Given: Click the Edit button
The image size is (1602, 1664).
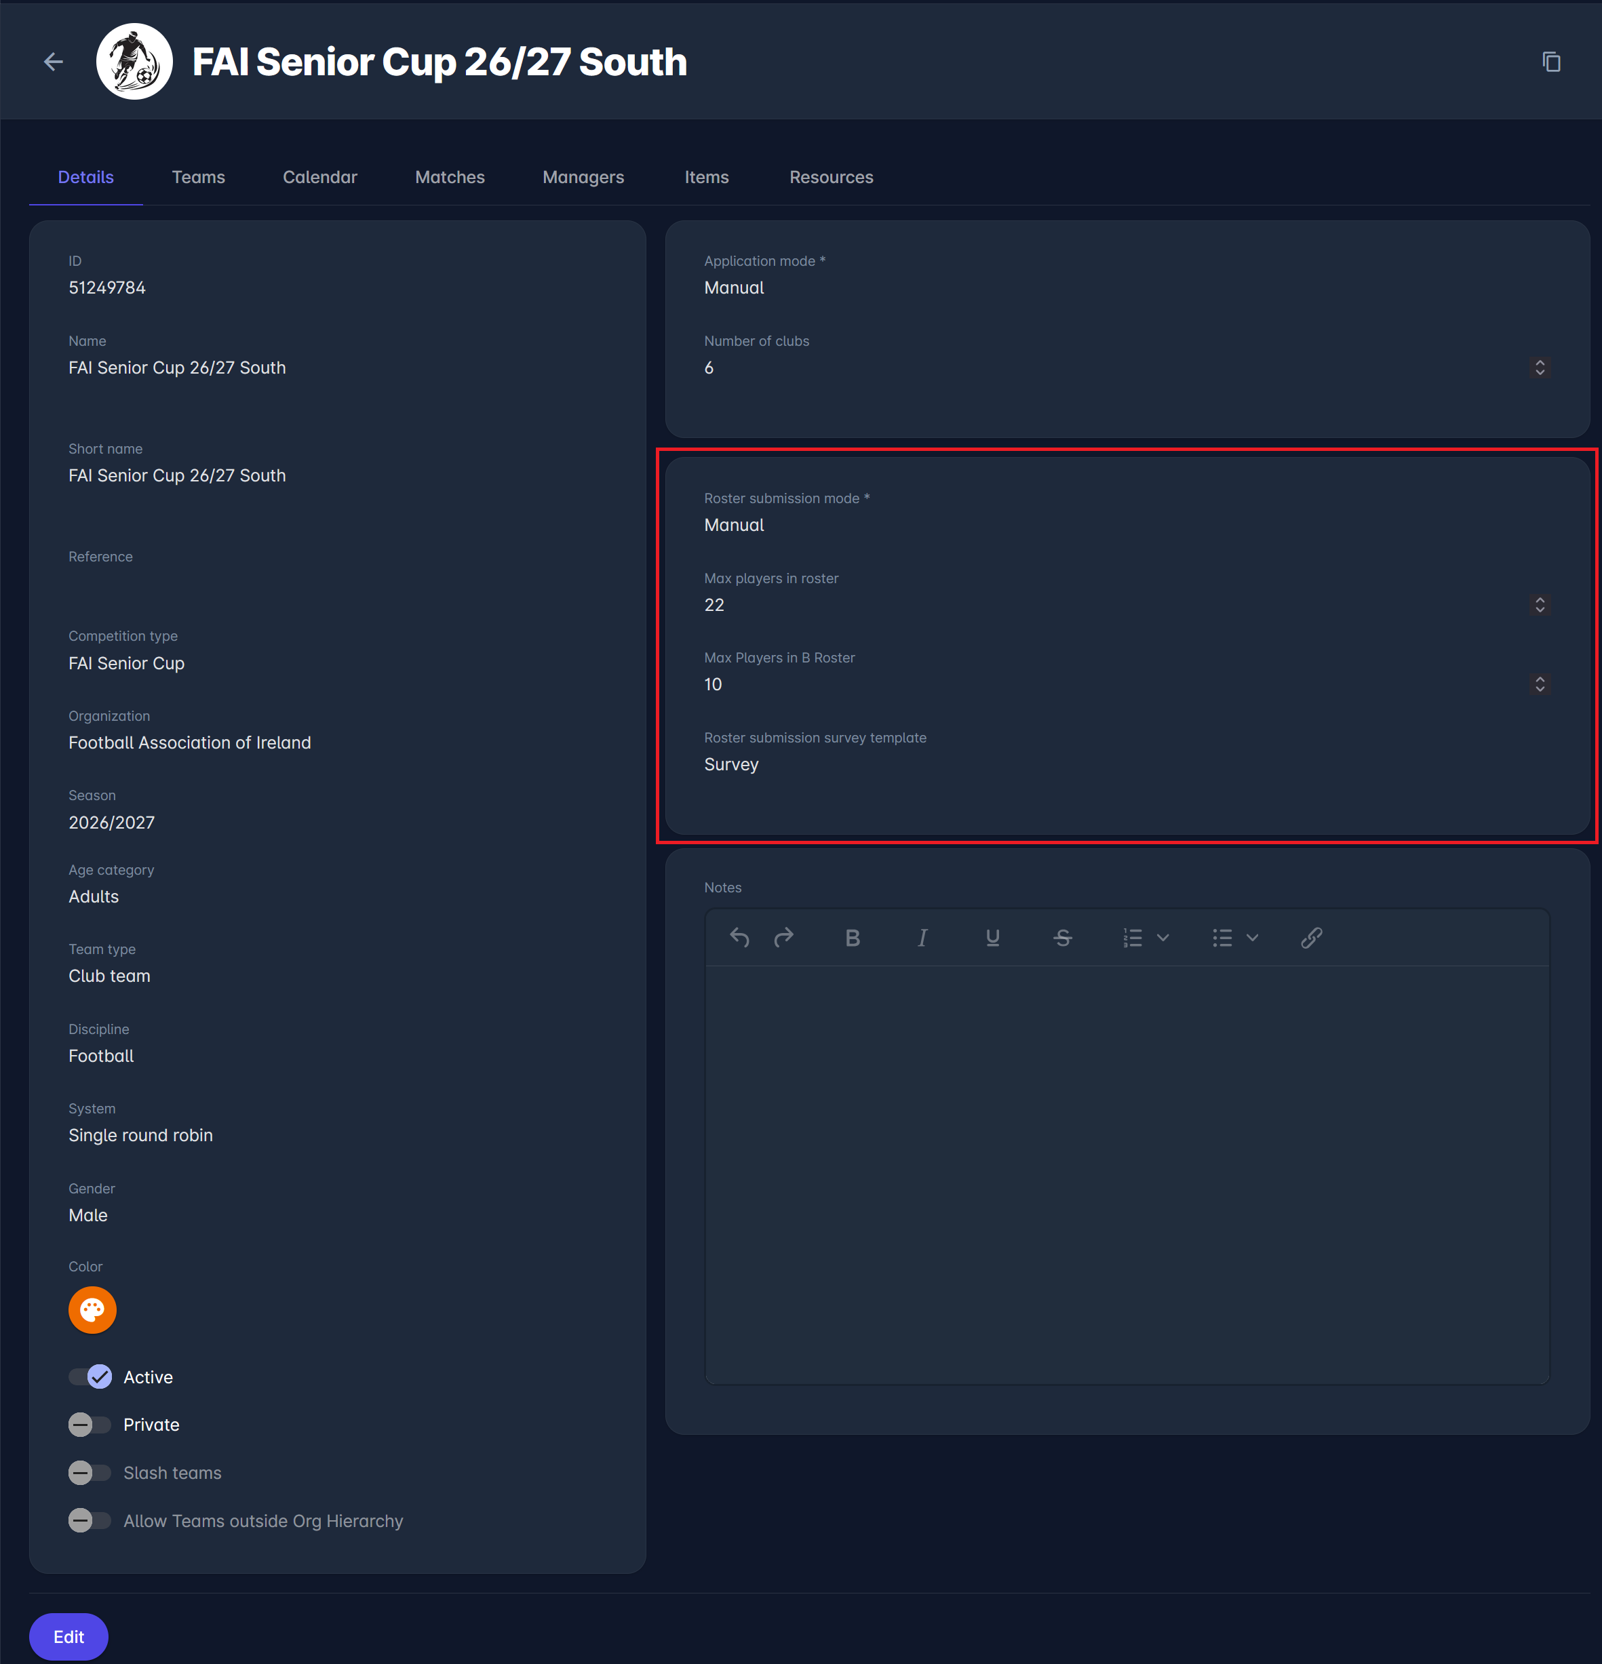Looking at the screenshot, I should coord(69,1637).
